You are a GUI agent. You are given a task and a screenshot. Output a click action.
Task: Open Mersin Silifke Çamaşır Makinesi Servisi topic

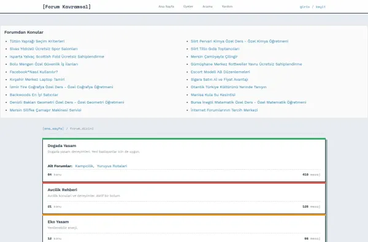[45, 110]
